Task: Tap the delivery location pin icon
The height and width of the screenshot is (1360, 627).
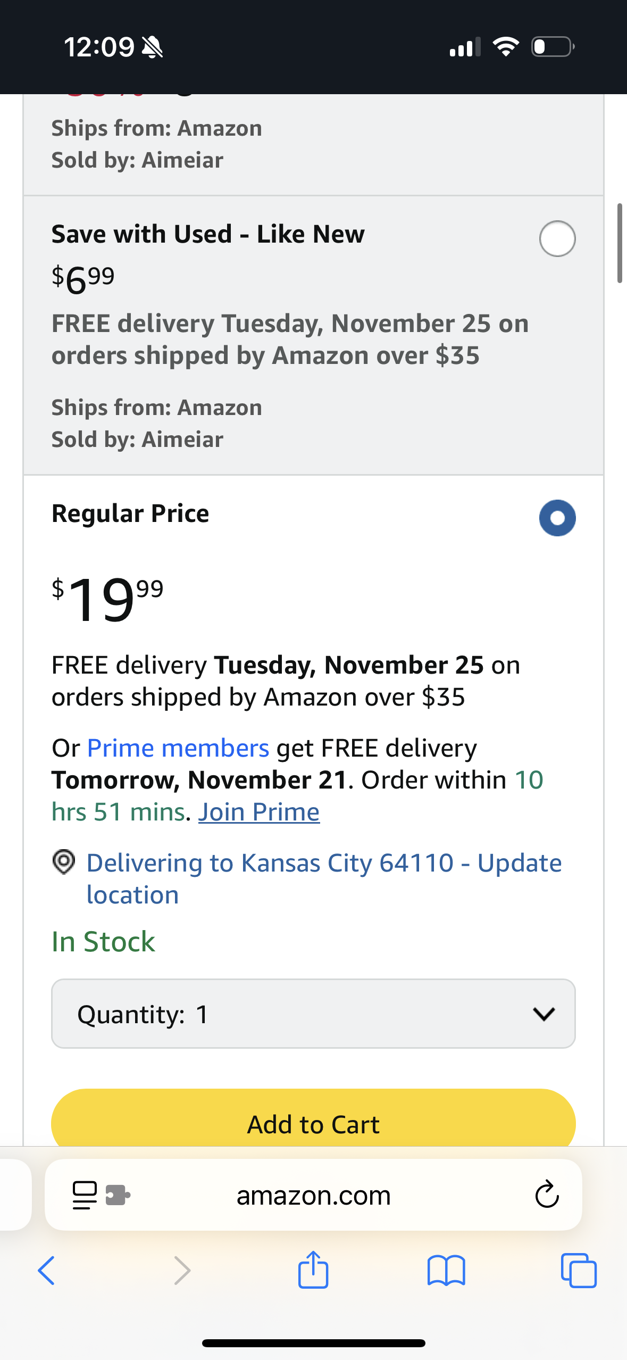Action: [64, 861]
